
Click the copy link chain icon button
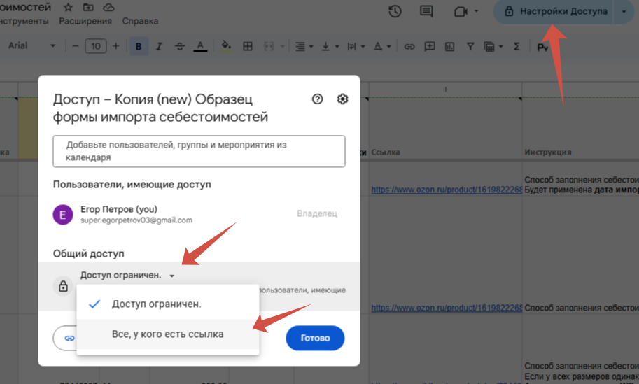69,338
